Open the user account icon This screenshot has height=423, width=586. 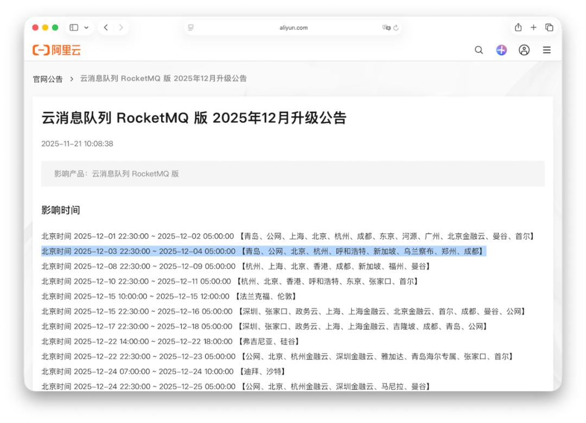point(524,50)
